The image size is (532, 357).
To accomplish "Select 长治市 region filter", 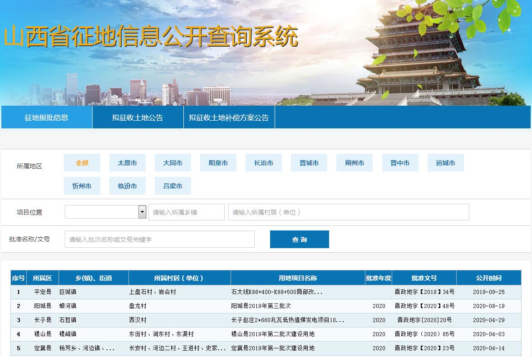I will [263, 163].
